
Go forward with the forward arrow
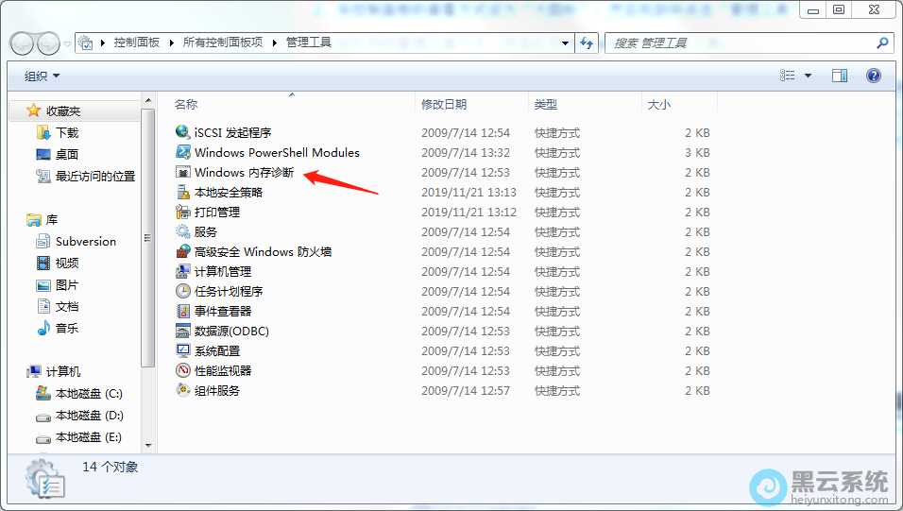48,43
